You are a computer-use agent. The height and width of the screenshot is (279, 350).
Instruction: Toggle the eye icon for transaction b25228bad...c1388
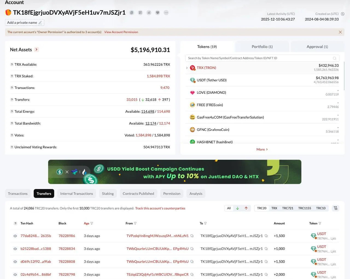(x=15, y=249)
